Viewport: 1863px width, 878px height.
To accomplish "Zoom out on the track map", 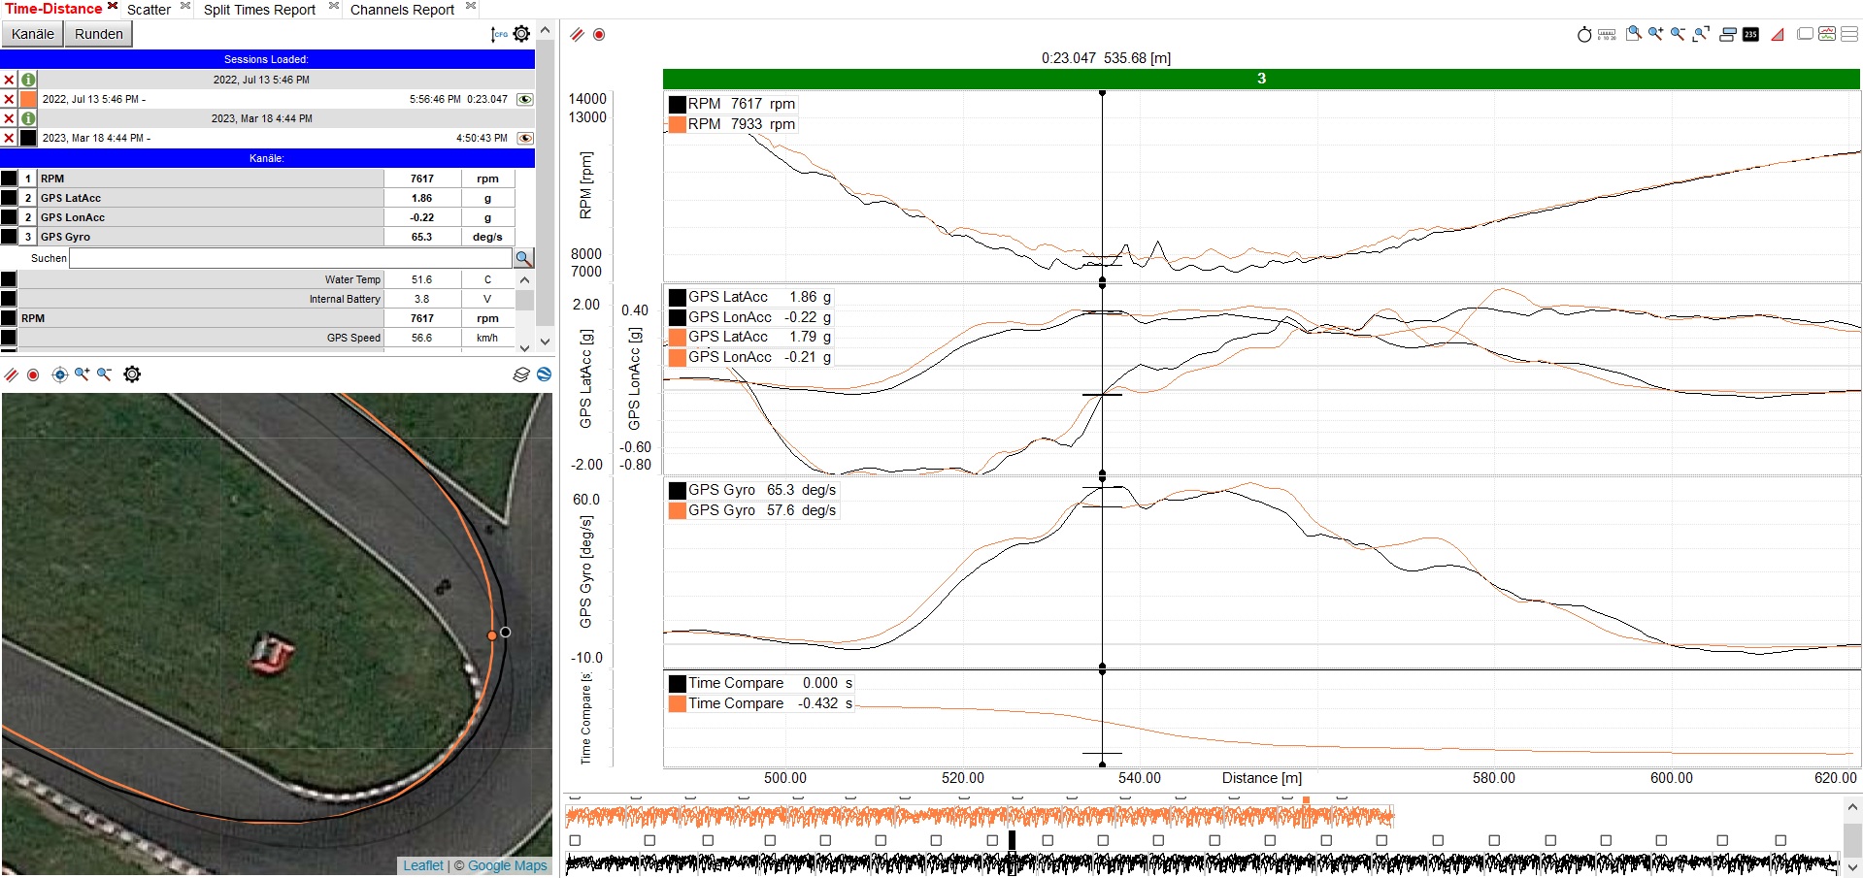I will [x=104, y=374].
